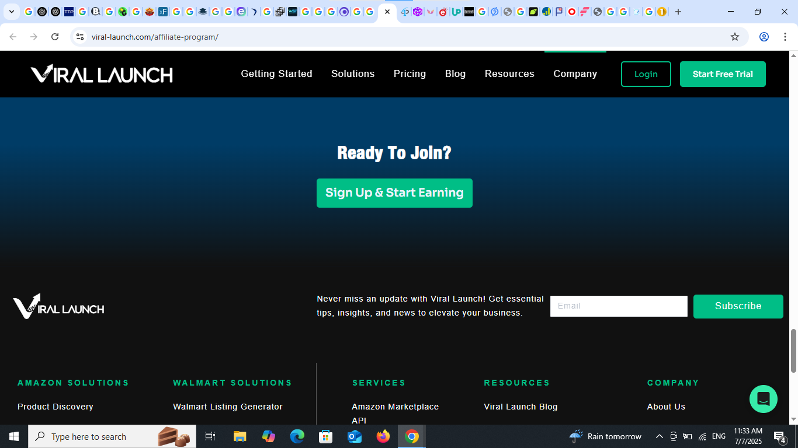Close the active Viral Launch tab
Screen dimensions: 798x448
(x=387, y=12)
